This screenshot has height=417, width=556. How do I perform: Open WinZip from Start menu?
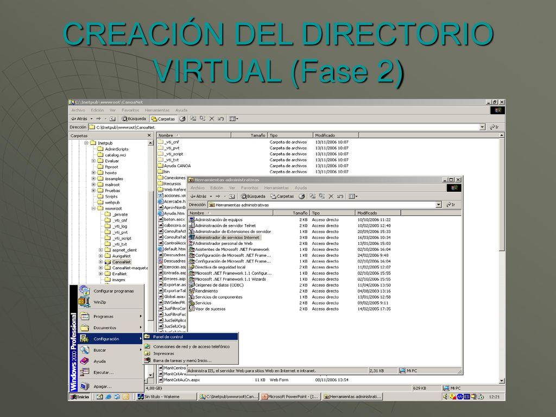pos(111,302)
